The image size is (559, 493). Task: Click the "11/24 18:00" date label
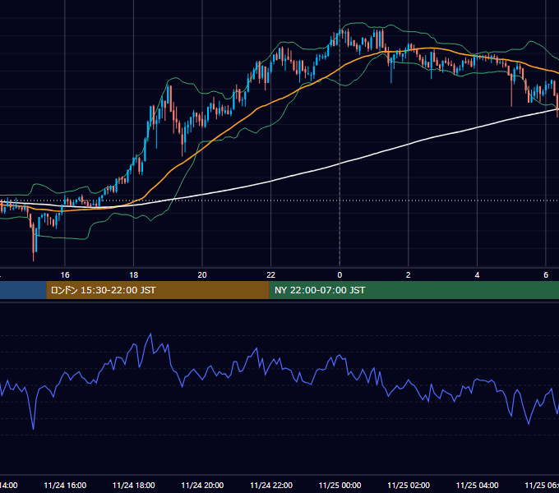[133, 485]
